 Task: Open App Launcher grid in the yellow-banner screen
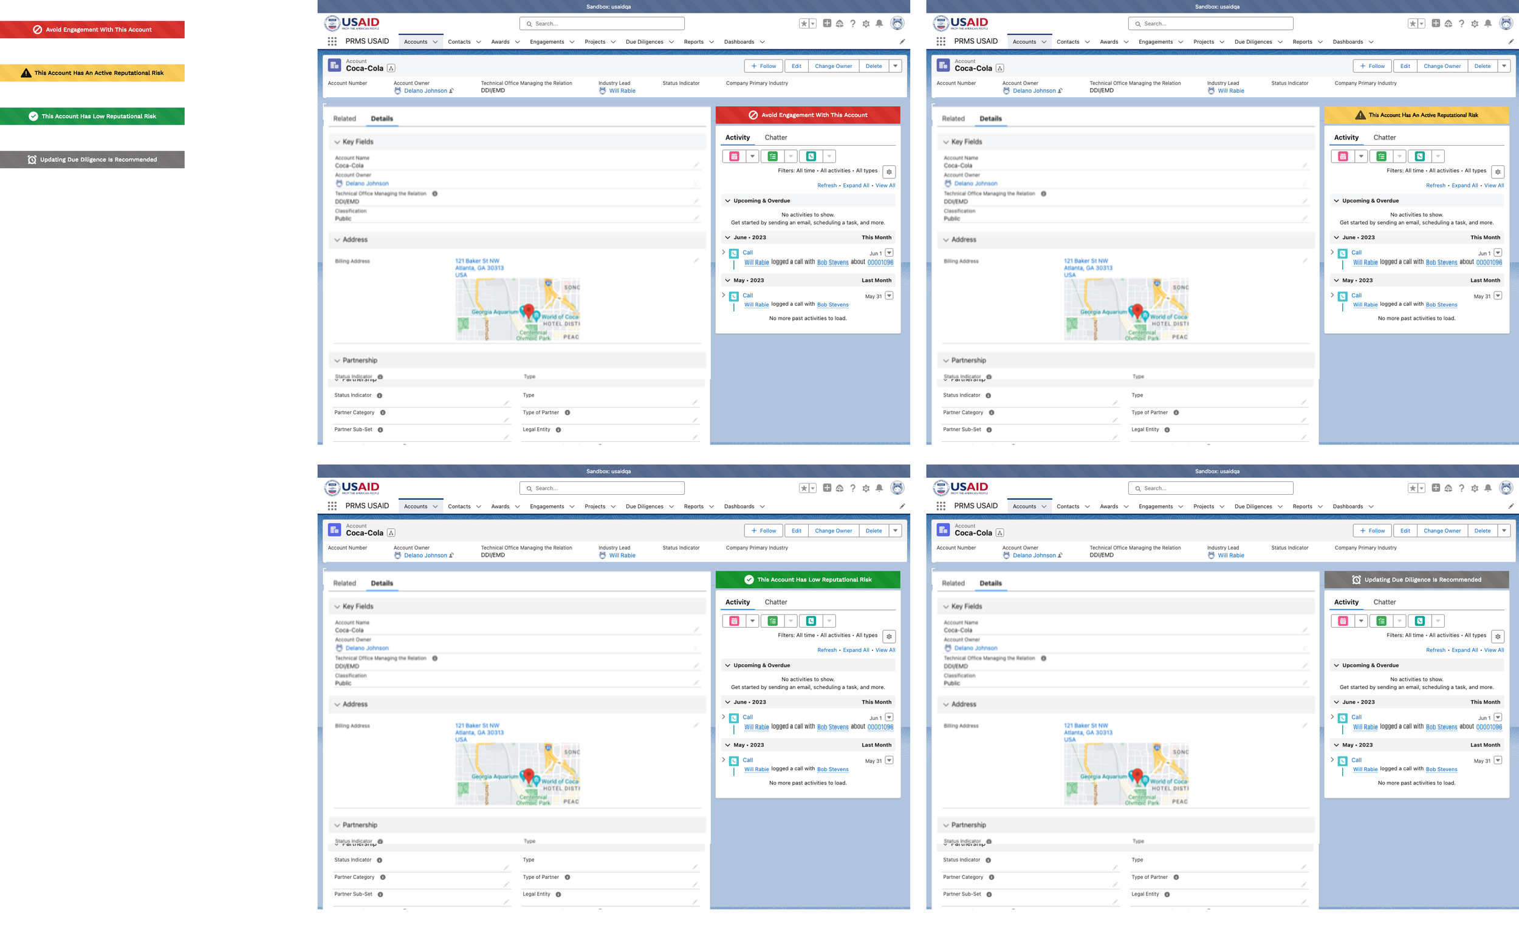click(x=941, y=41)
